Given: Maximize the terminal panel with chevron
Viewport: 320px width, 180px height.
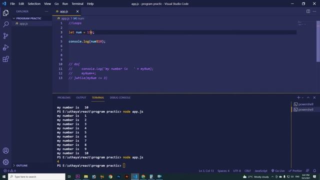Looking at the screenshot, I should pos(308,97).
